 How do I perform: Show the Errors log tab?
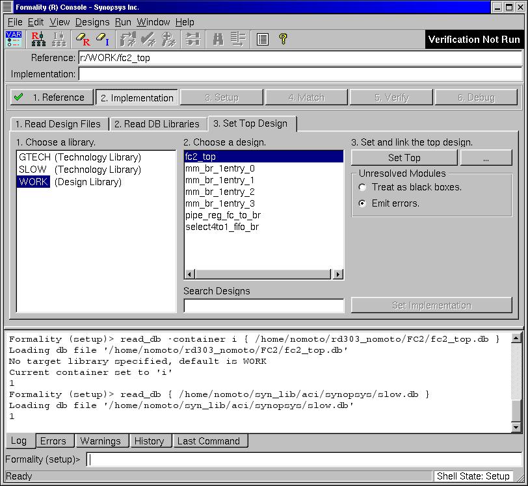53,441
